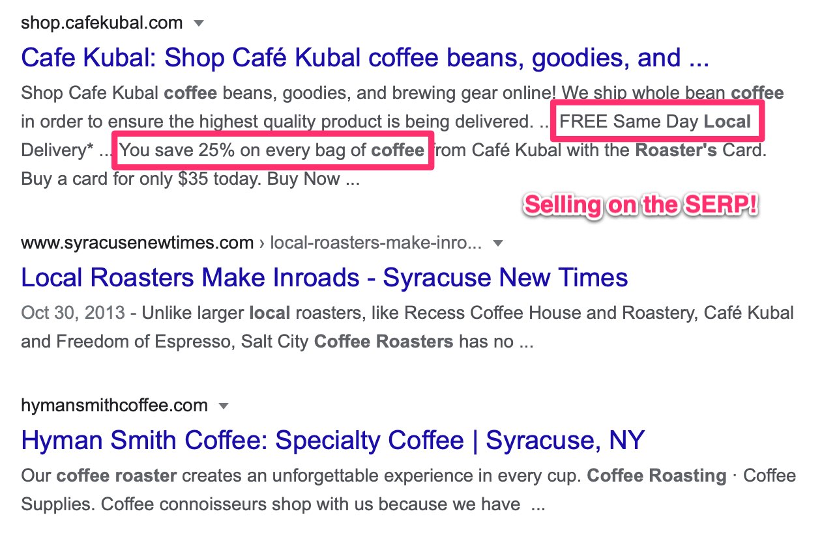Expand the arrow beside shop.cafekubal.com
Viewport: 837px width, 548px height.
199,24
